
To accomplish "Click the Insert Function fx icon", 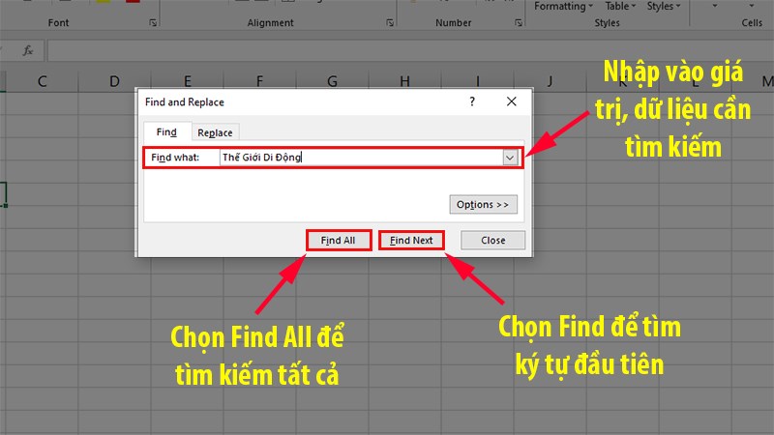I will coord(28,49).
